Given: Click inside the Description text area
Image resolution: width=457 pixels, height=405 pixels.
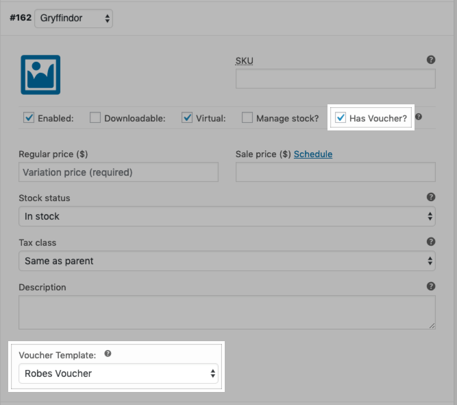Looking at the screenshot, I should (227, 312).
